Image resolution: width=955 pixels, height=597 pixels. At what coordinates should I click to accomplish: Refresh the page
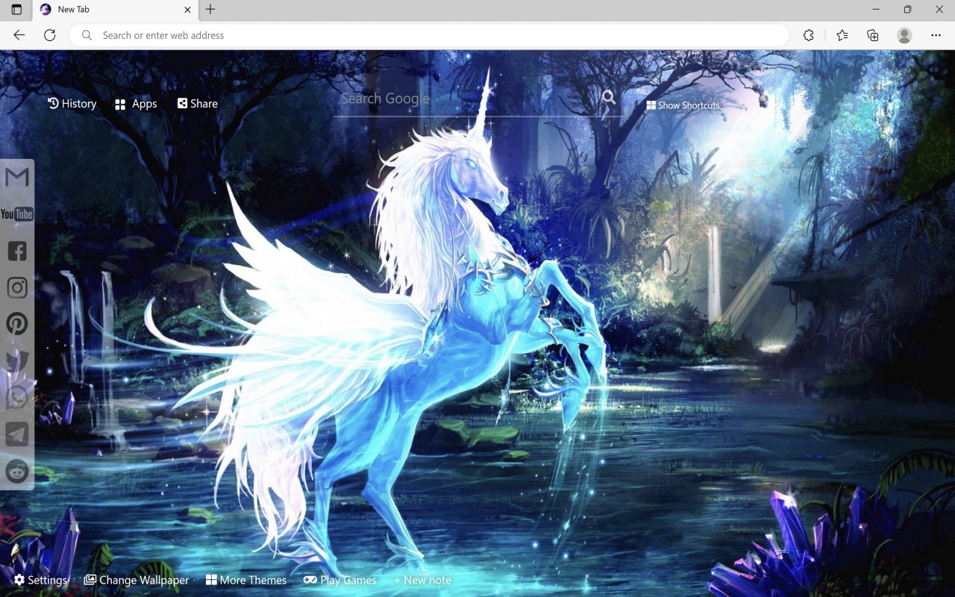tap(50, 35)
